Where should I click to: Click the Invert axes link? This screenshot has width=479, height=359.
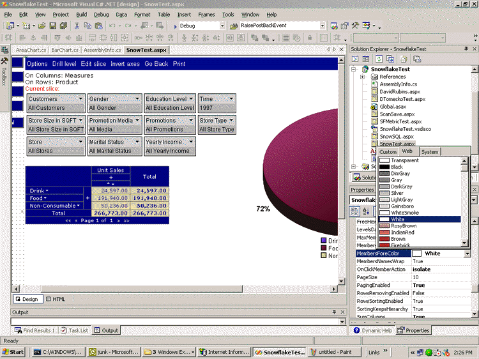(x=125, y=64)
